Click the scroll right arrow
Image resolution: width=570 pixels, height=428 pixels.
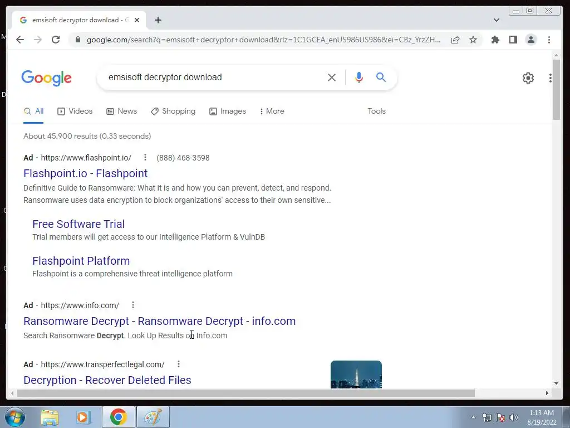[x=547, y=393]
